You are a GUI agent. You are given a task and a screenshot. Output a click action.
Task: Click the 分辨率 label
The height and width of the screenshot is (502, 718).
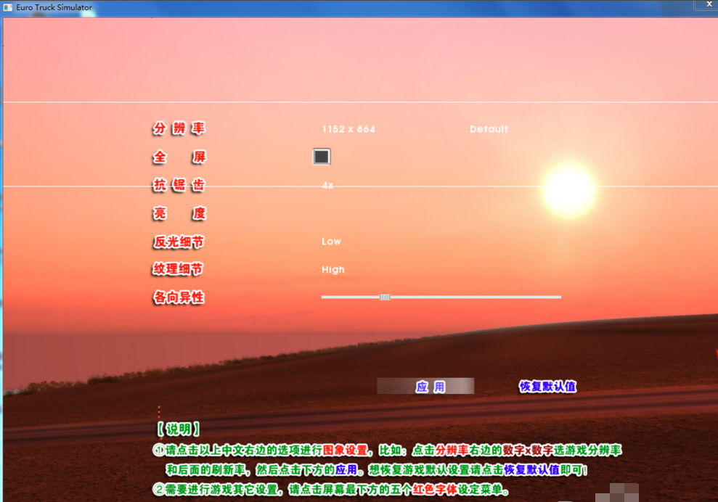pyautogui.click(x=179, y=128)
